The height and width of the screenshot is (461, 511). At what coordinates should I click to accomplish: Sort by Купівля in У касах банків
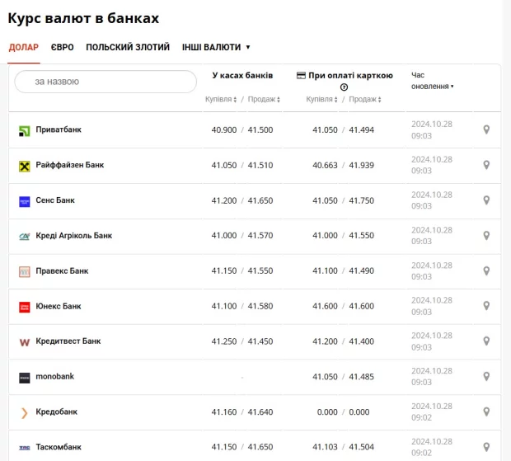coord(221,100)
